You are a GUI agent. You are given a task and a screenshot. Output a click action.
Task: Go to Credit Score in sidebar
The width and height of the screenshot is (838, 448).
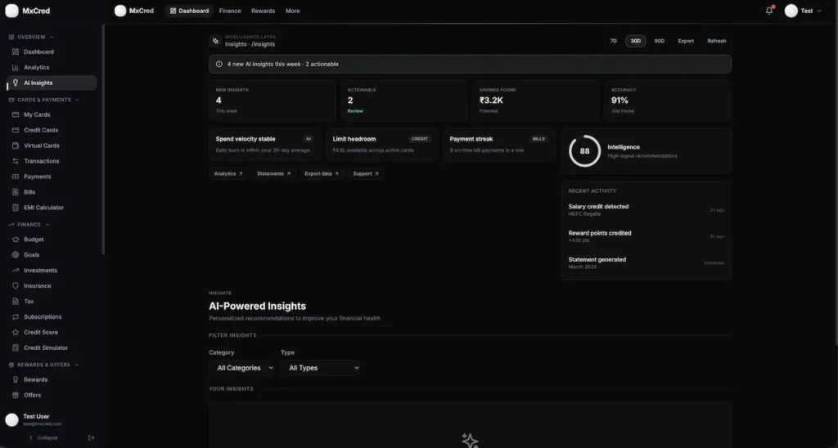click(52, 332)
